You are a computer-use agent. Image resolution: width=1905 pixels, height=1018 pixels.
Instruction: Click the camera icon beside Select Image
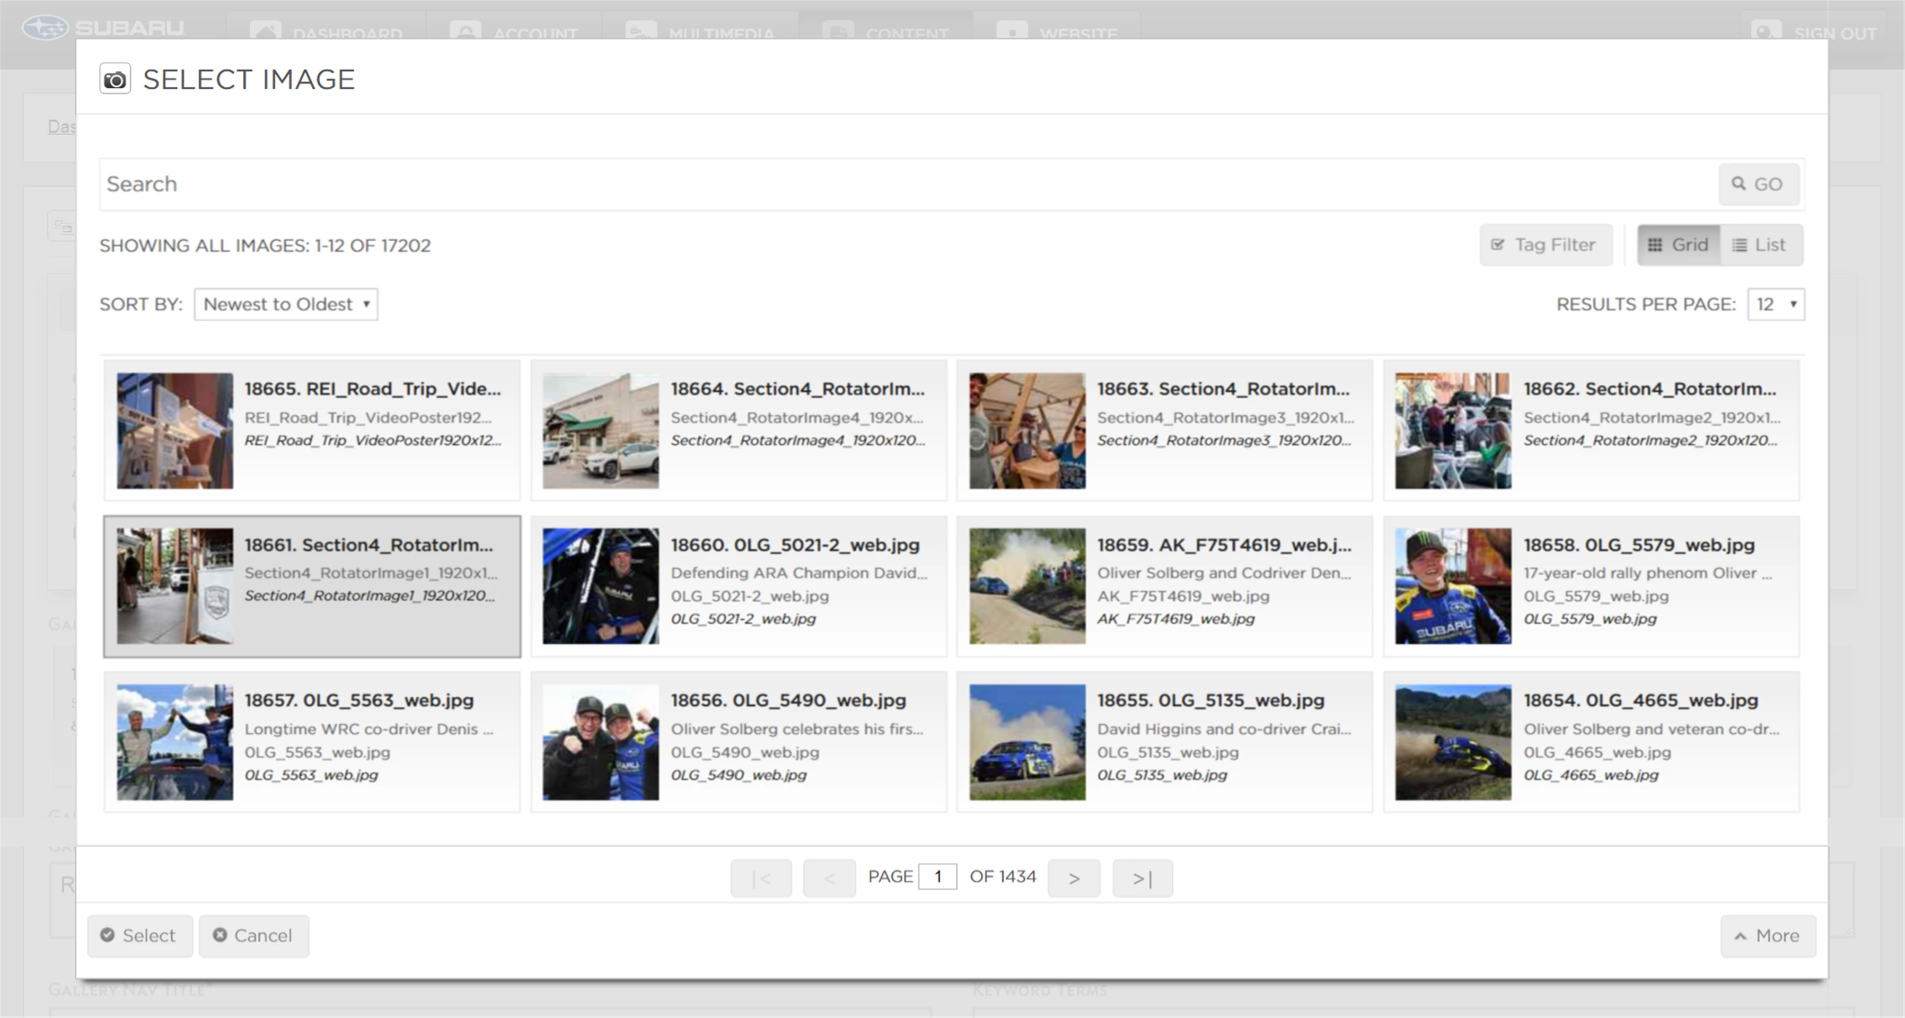[x=115, y=79]
